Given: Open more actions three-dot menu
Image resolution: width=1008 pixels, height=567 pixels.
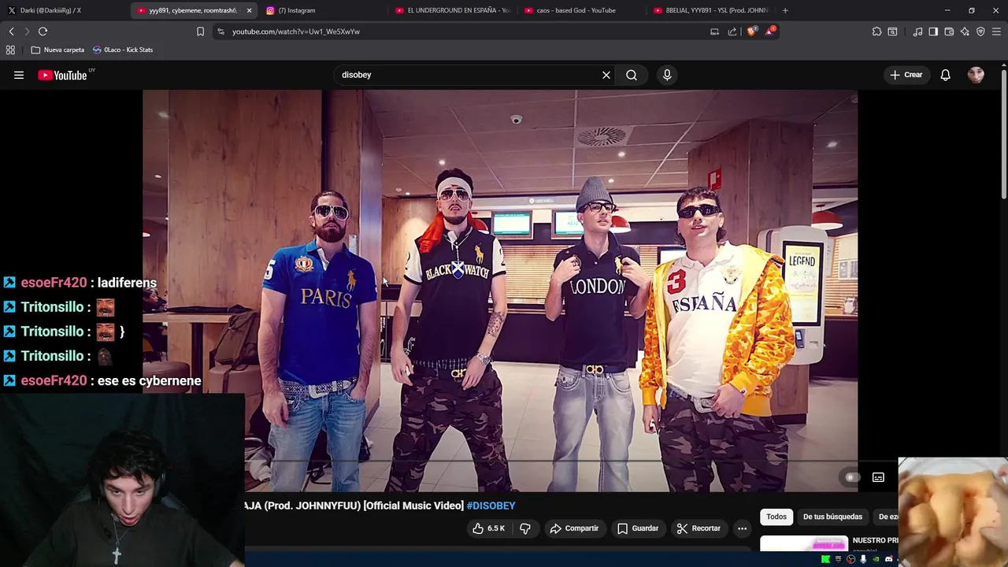Looking at the screenshot, I should (742, 528).
